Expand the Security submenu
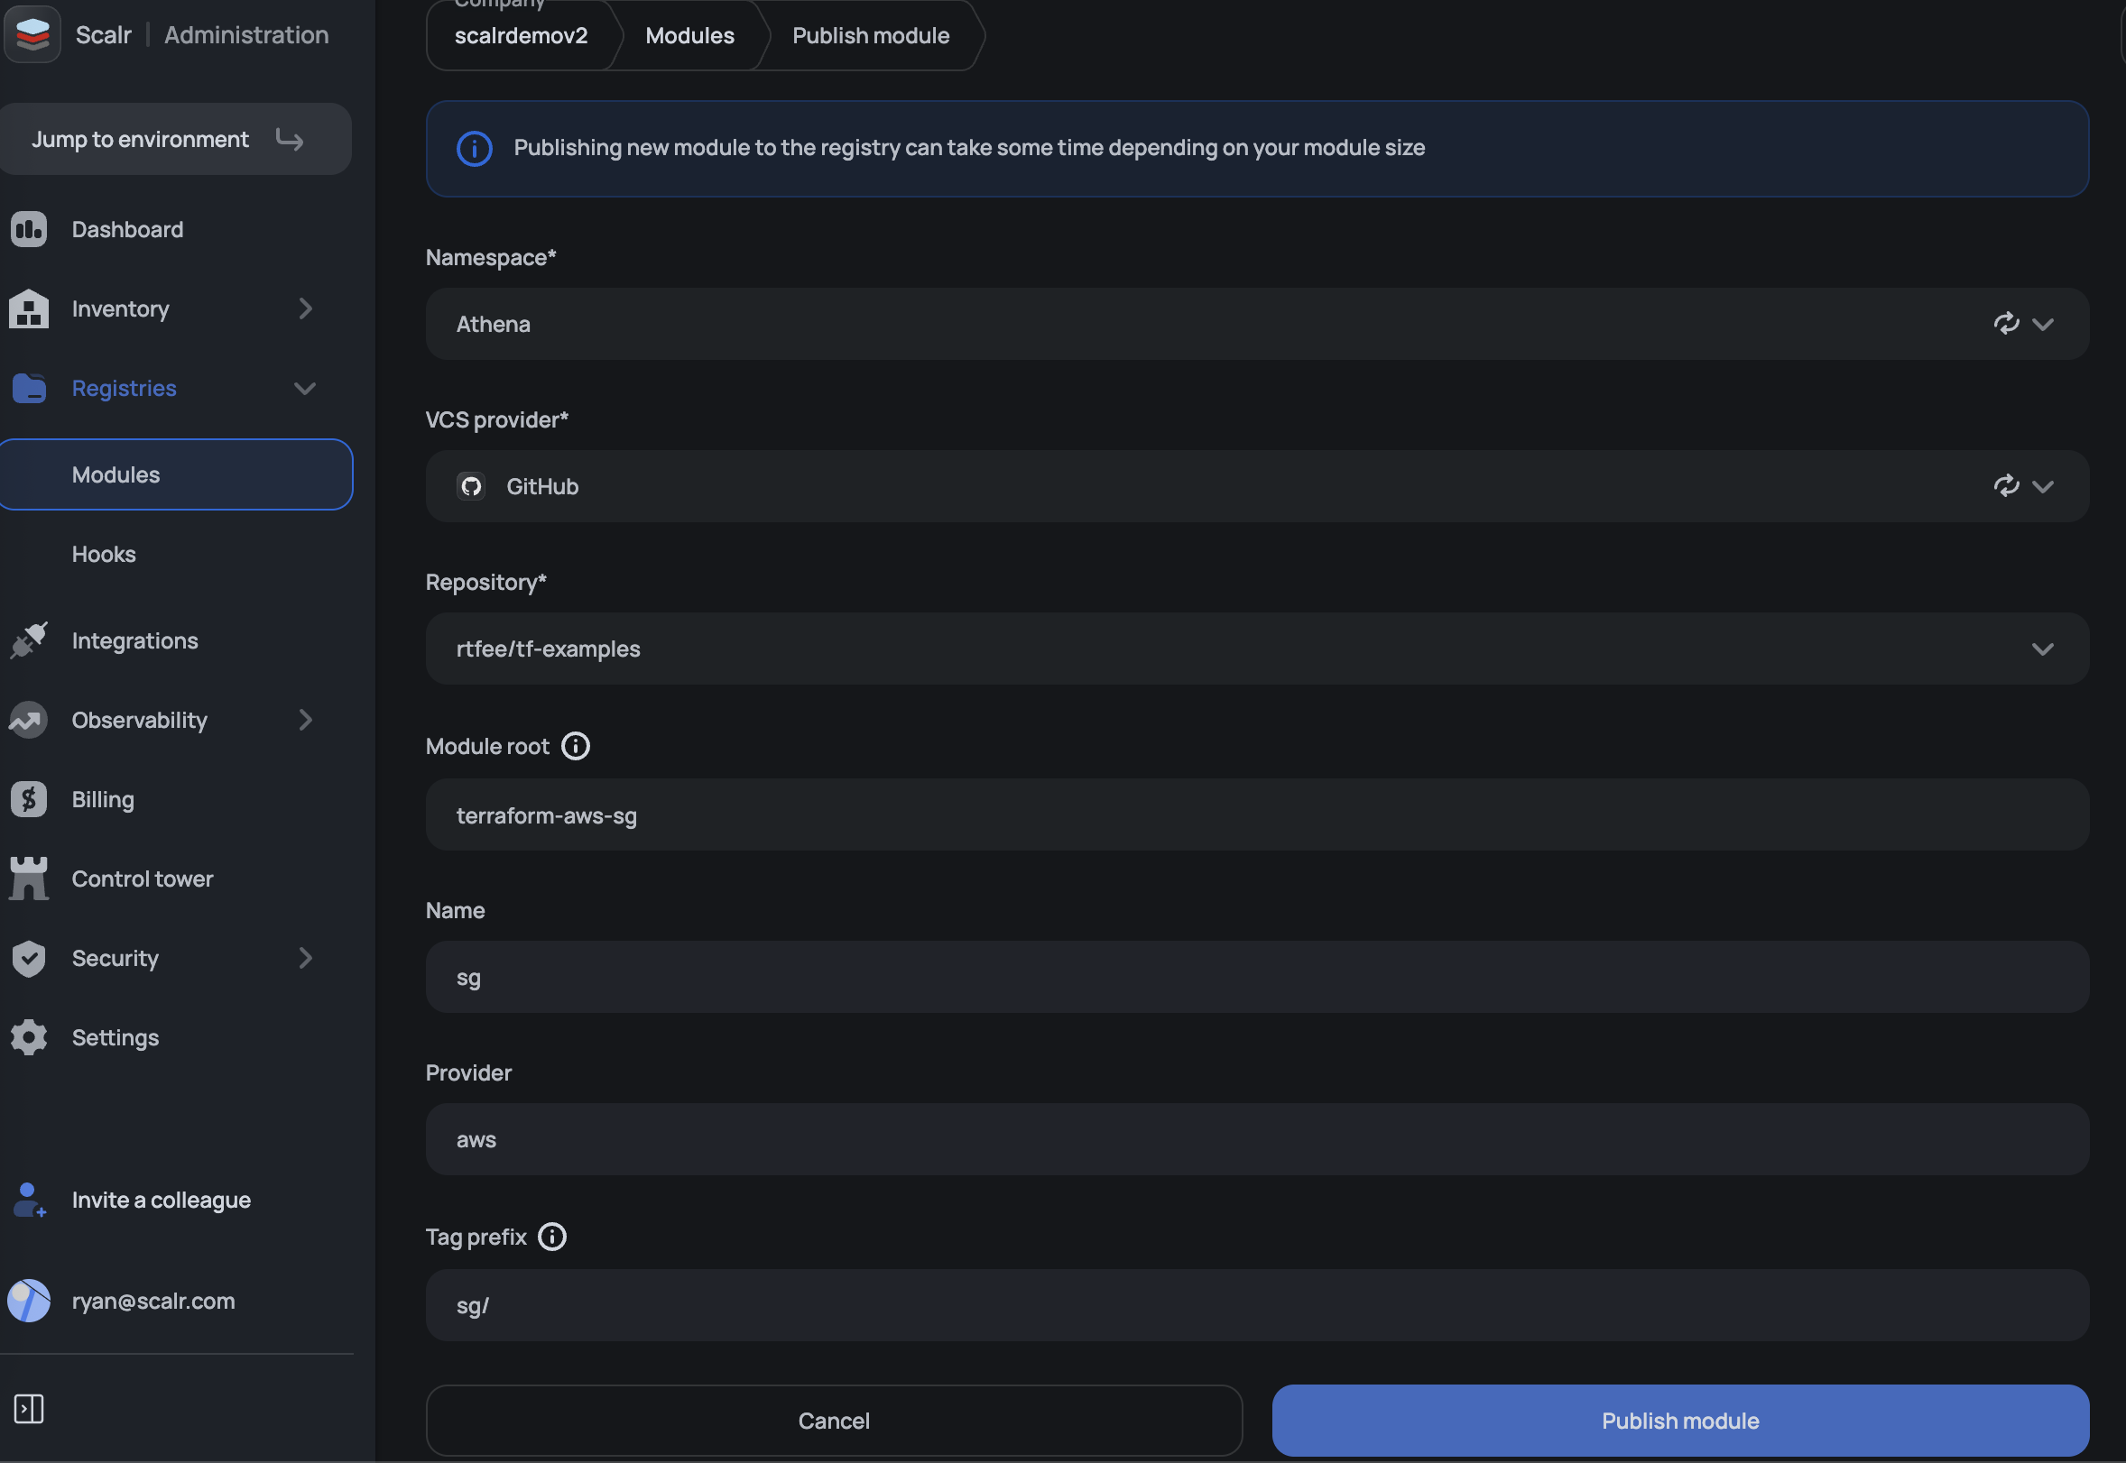 pos(305,958)
